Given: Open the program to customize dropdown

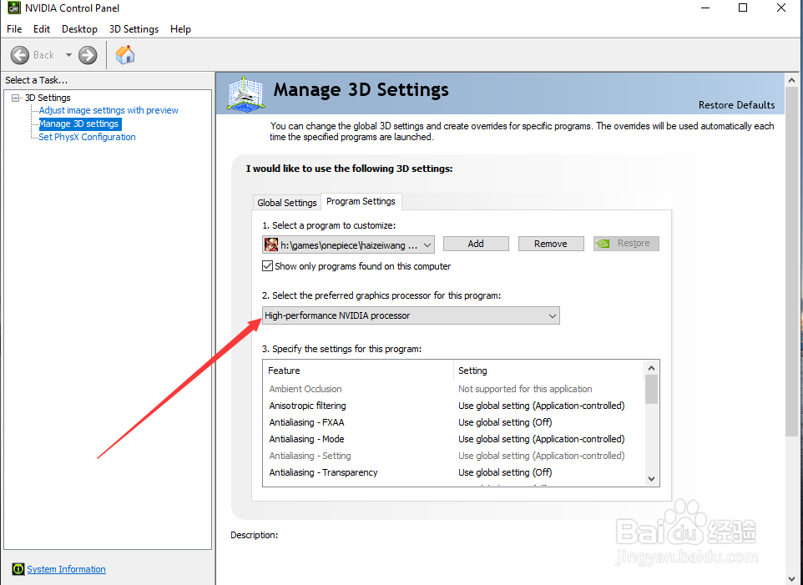Looking at the screenshot, I should tap(348, 245).
